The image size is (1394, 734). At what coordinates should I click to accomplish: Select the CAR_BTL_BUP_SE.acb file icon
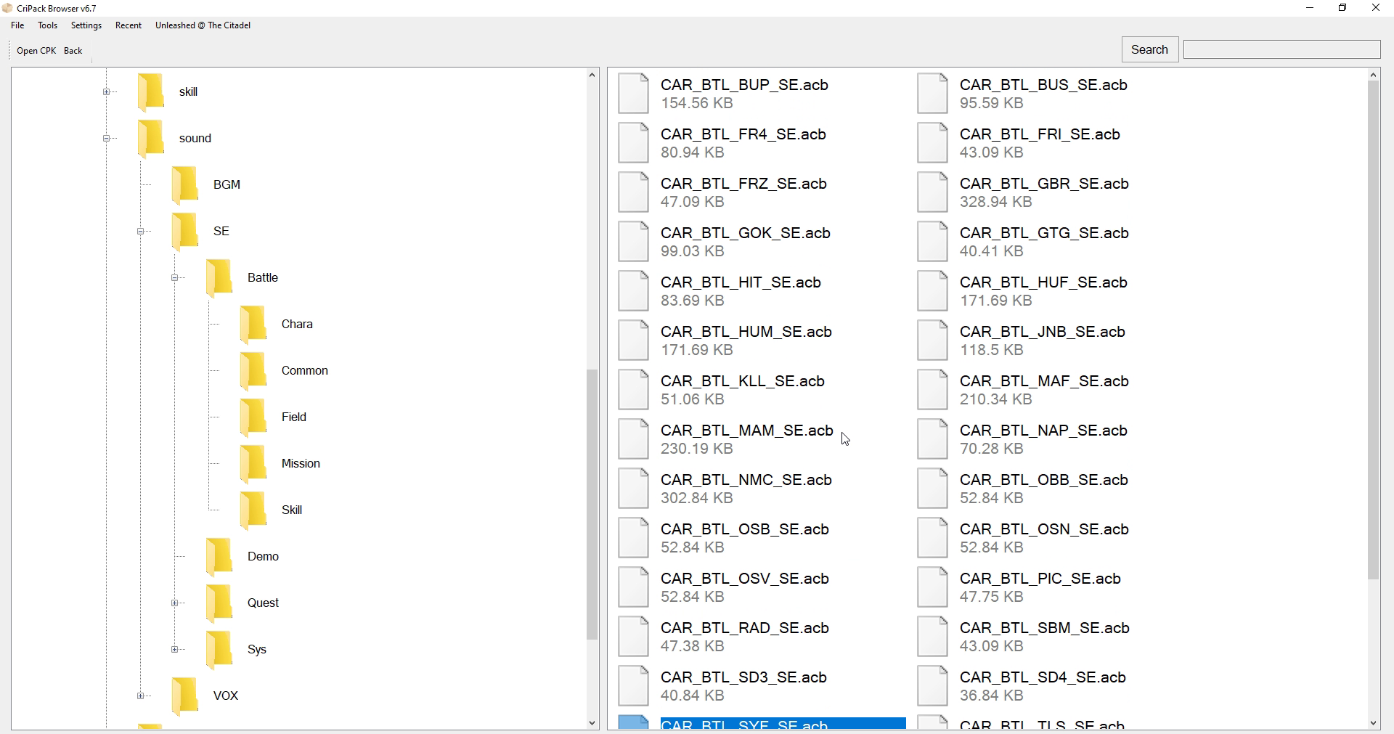pos(633,94)
